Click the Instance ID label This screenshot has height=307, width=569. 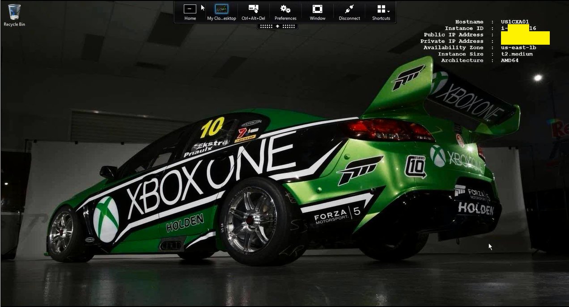point(464,28)
